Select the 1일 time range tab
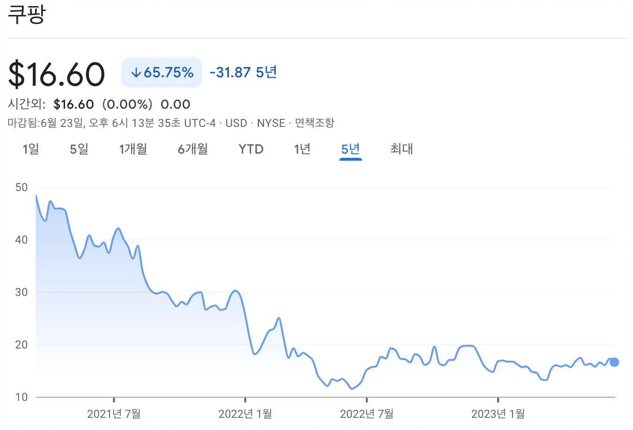Image resolution: width=633 pixels, height=430 pixels. (x=31, y=149)
